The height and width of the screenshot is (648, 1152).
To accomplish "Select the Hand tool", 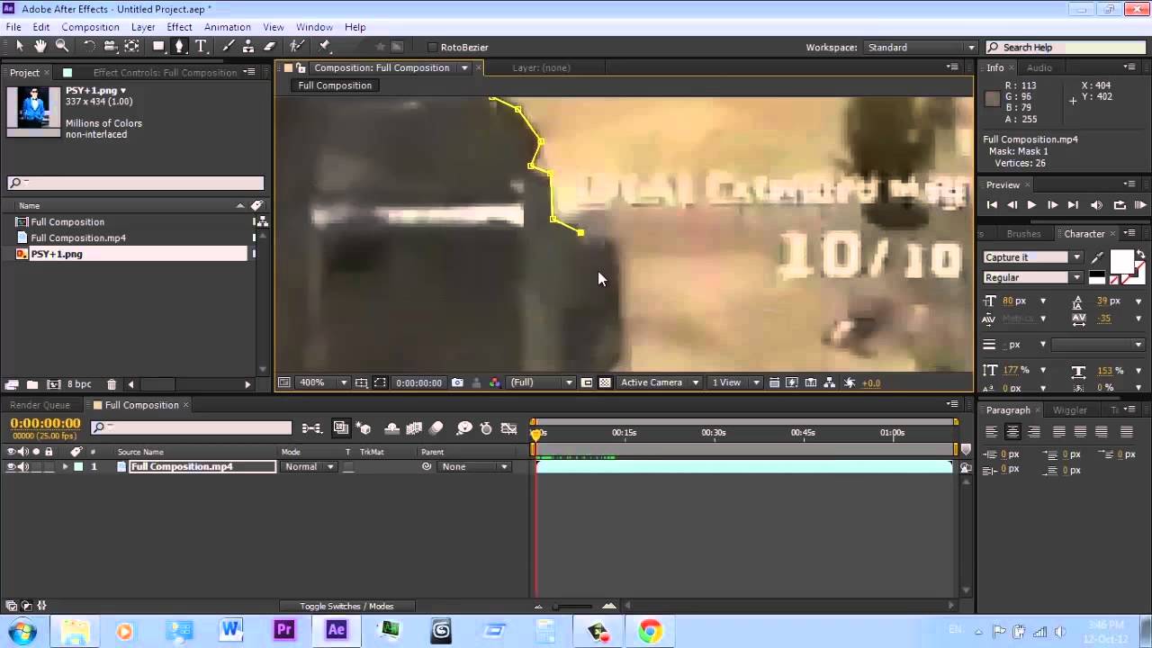I will [x=40, y=46].
